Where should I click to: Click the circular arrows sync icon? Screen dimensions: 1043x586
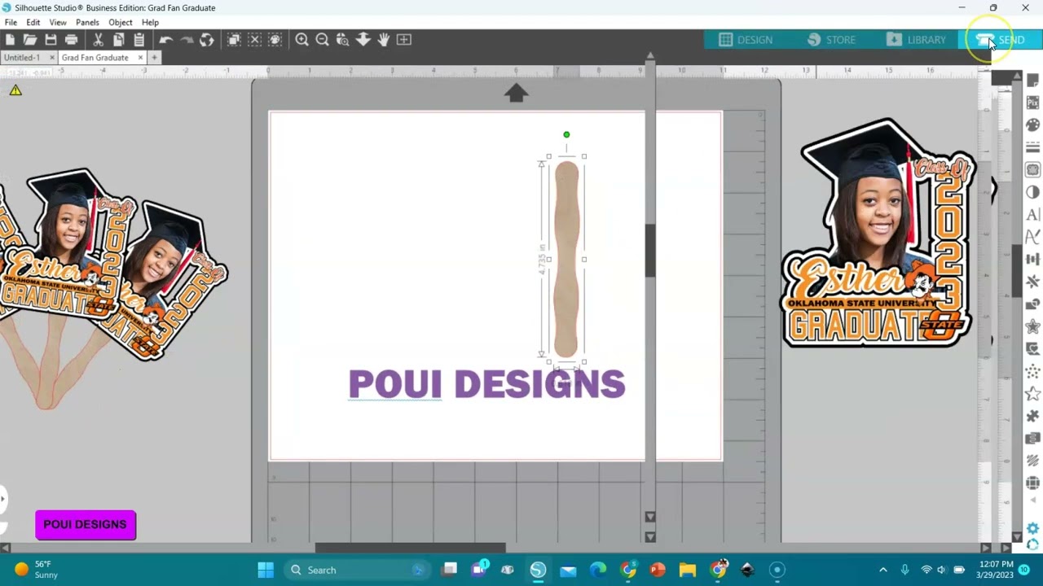click(x=207, y=40)
